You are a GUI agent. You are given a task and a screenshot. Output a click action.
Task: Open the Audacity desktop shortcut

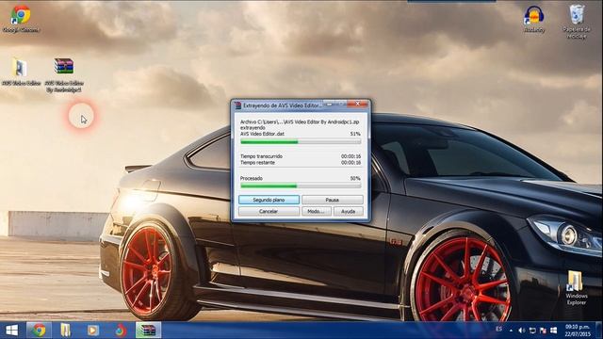click(x=534, y=19)
